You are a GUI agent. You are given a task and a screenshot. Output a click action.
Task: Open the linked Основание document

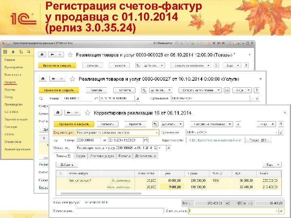pyautogui.click(x=169, y=148)
